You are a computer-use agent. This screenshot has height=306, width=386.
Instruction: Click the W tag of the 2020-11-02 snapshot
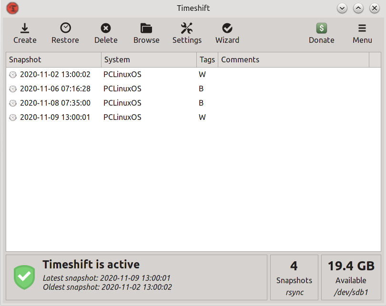pos(202,74)
